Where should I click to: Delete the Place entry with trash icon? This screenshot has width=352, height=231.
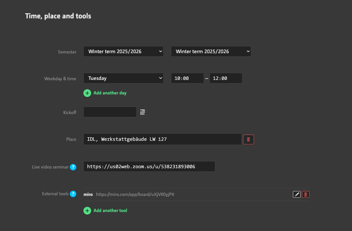coord(249,140)
